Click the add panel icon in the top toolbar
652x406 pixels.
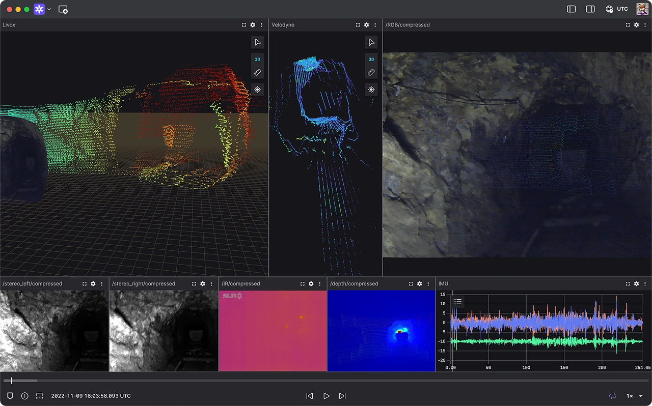63,9
